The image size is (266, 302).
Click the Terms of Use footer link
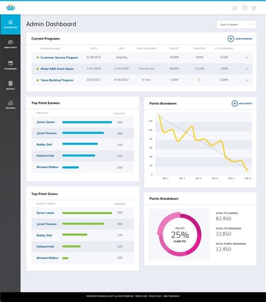point(141,296)
